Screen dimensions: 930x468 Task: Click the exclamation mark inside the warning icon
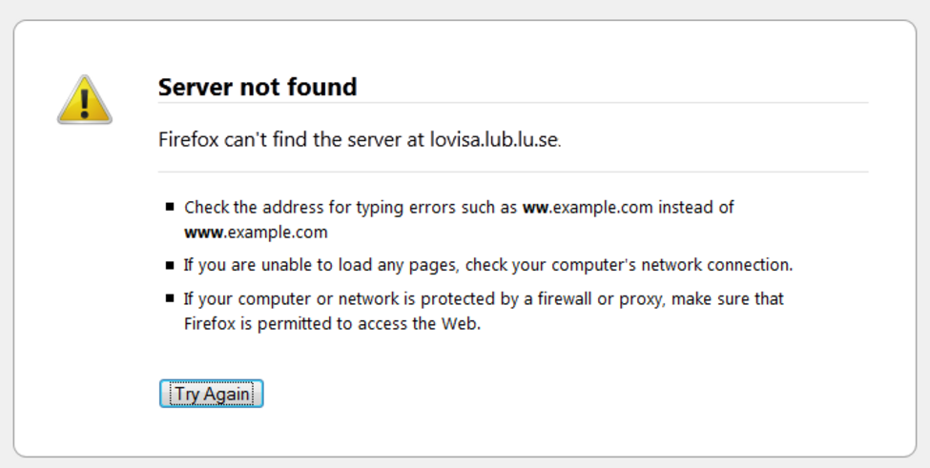point(85,103)
